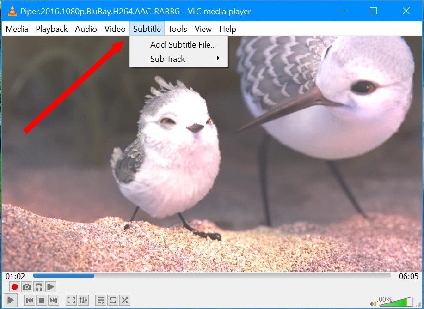Open extended settings equalizer icon
424x309 pixels.
(83, 300)
